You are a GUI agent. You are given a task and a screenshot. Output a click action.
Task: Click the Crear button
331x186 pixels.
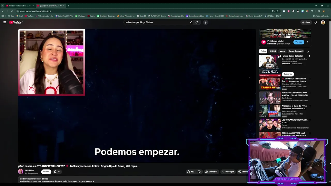click(x=306, y=22)
